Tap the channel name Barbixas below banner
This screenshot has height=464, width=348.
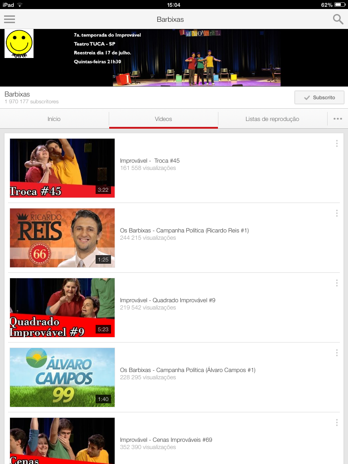point(17,94)
